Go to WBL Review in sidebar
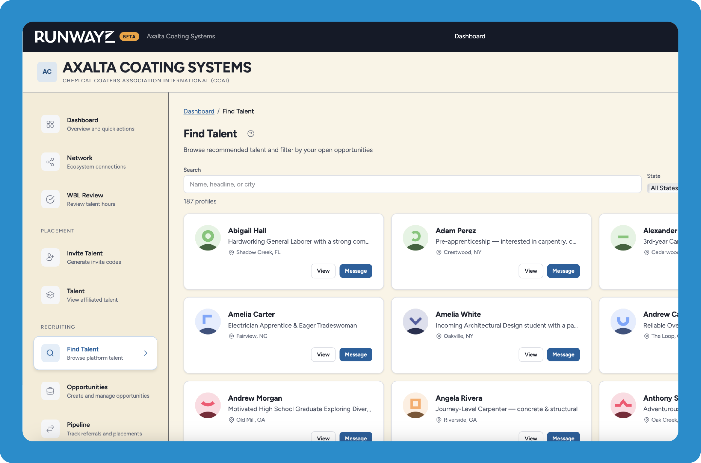This screenshot has height=463, width=701. tap(95, 199)
